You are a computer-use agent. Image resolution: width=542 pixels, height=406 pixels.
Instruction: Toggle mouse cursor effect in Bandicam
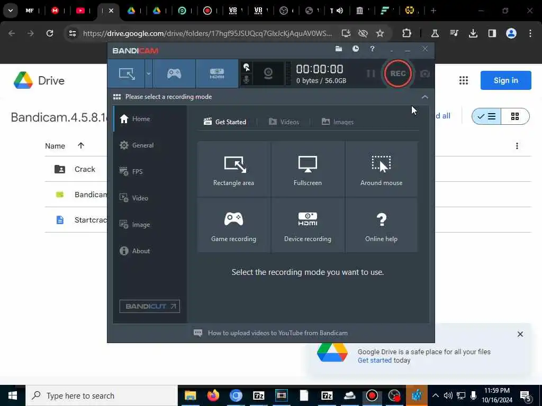pos(247,67)
